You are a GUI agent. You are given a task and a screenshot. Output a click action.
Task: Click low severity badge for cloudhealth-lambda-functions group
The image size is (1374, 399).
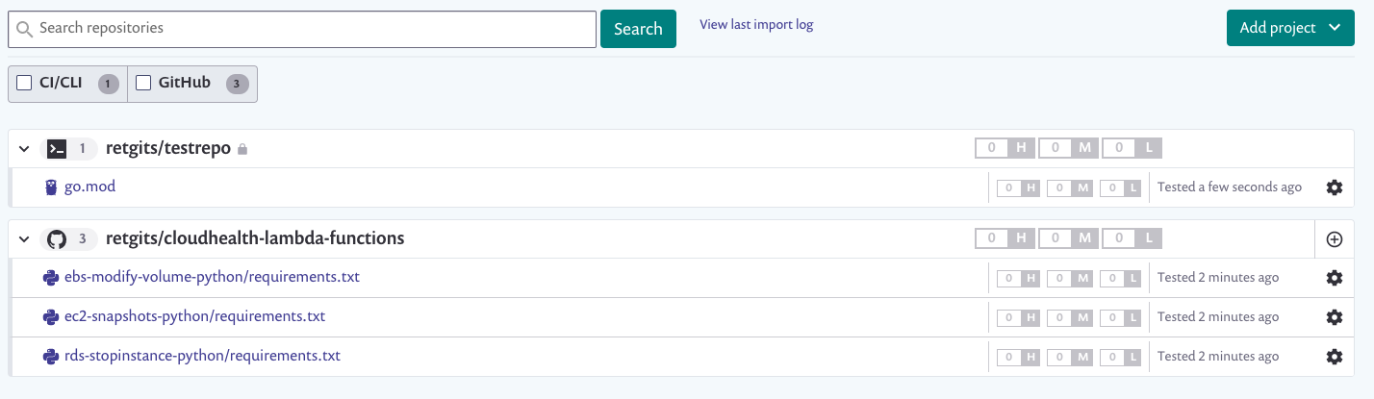[1132, 238]
